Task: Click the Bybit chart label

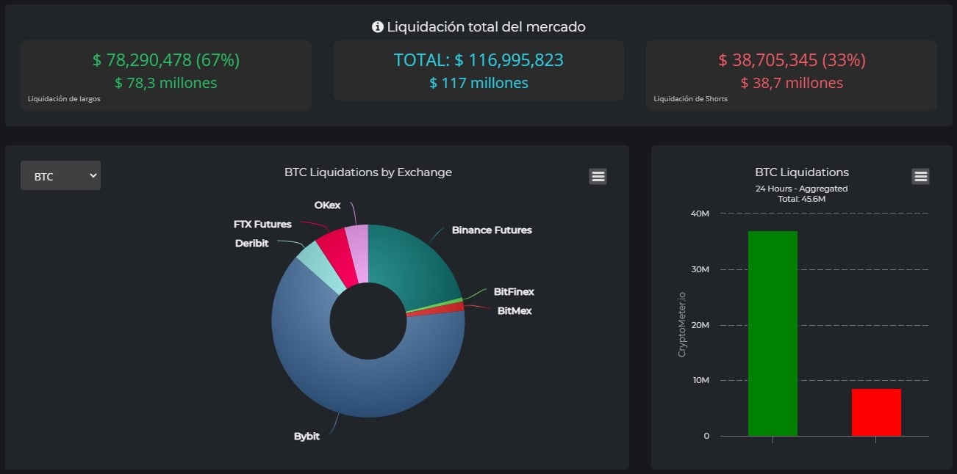Action: click(307, 437)
